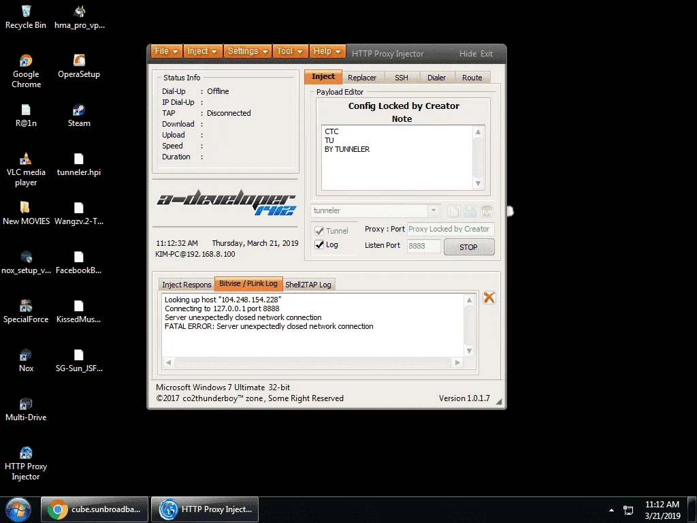Image resolution: width=697 pixels, height=523 pixels.
Task: Open the Recycle Bin desktop icon
Action: (x=26, y=17)
